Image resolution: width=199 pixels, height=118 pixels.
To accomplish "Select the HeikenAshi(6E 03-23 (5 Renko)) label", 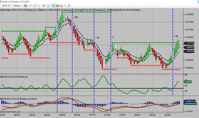I will coord(124,10).
